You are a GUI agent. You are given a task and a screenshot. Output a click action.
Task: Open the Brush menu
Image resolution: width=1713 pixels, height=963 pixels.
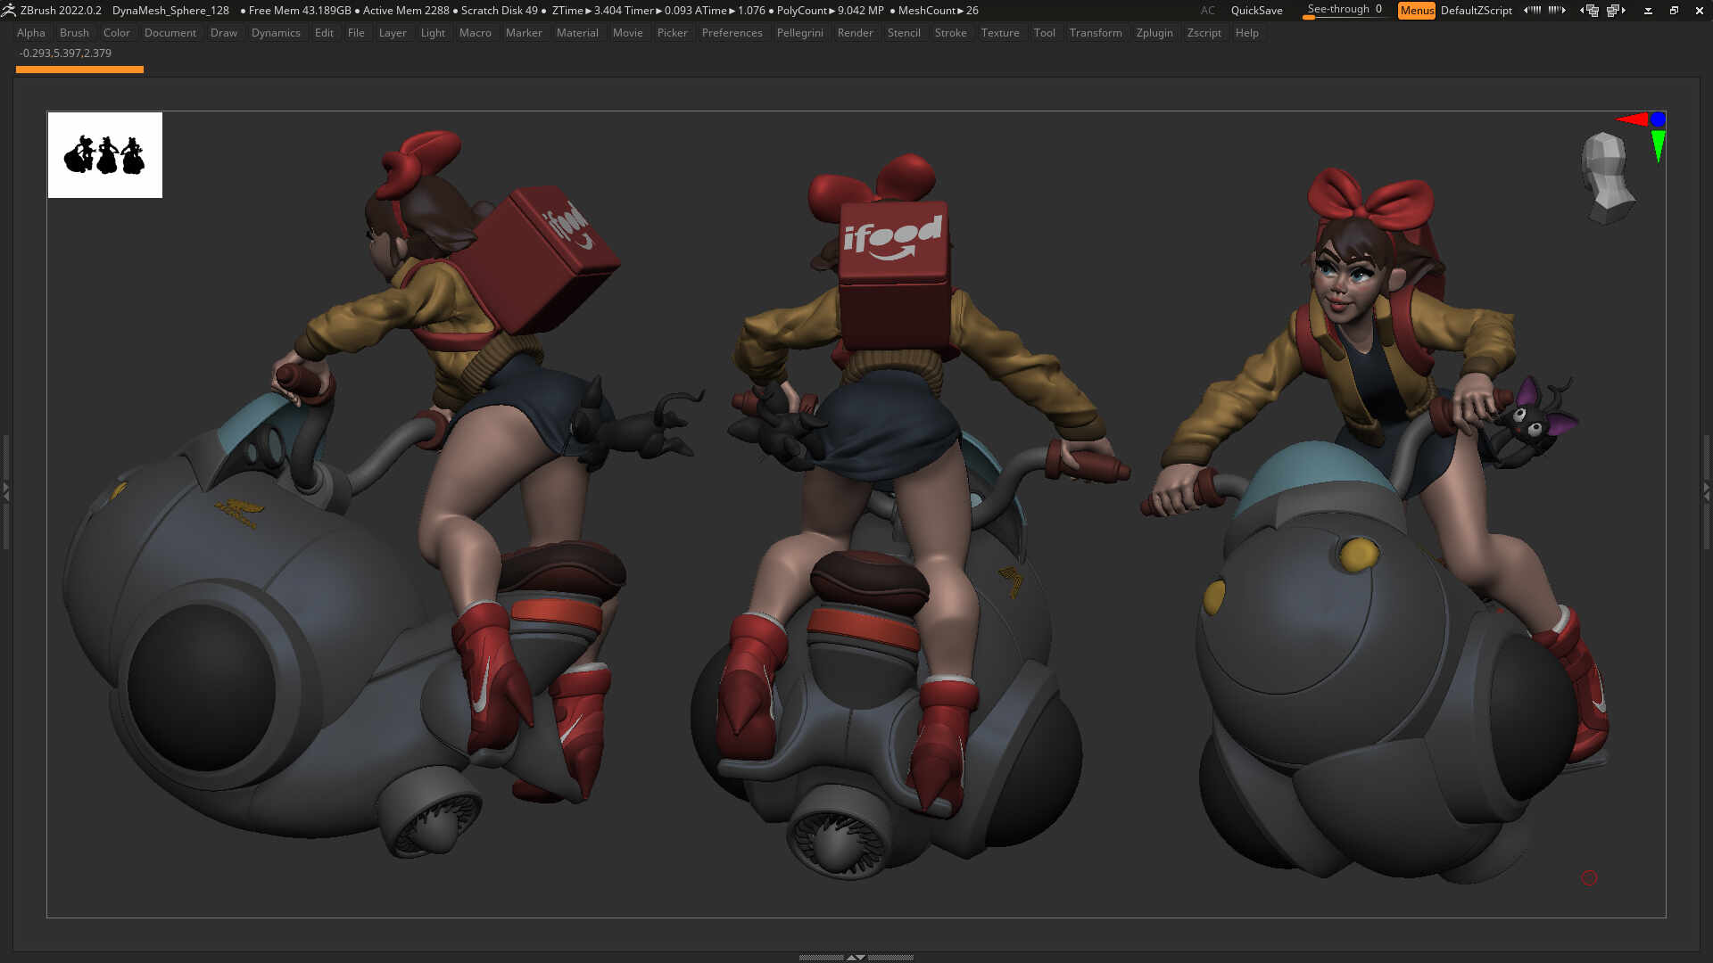(x=74, y=33)
